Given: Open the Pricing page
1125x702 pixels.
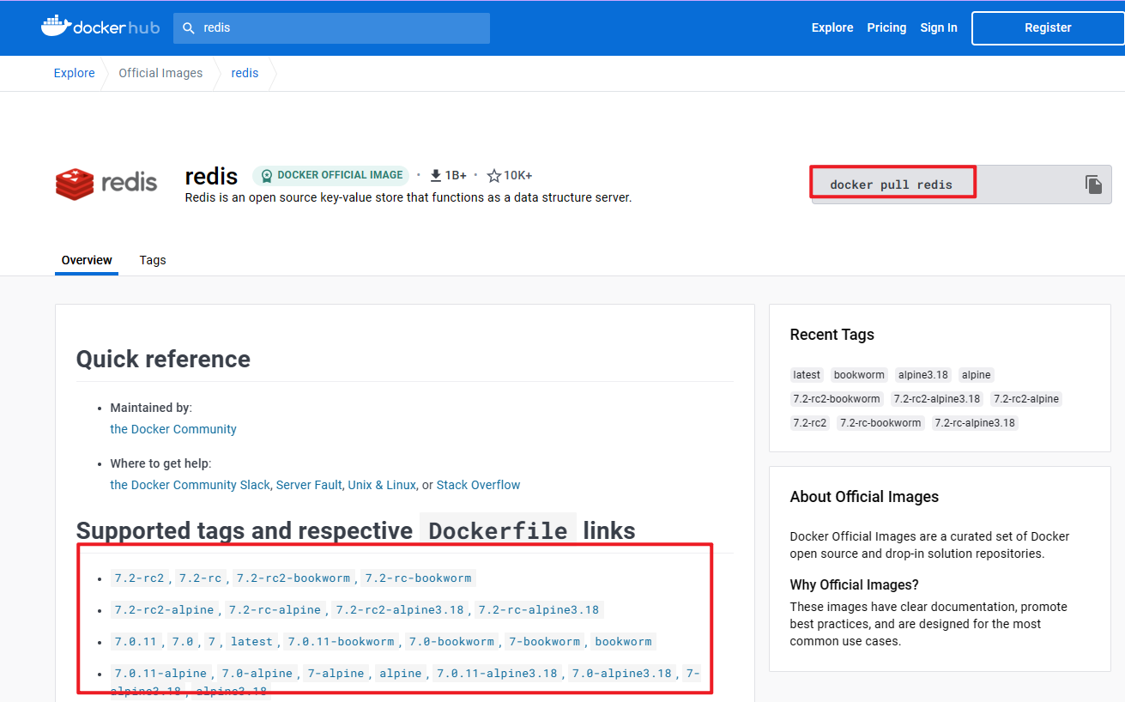Looking at the screenshot, I should point(886,27).
